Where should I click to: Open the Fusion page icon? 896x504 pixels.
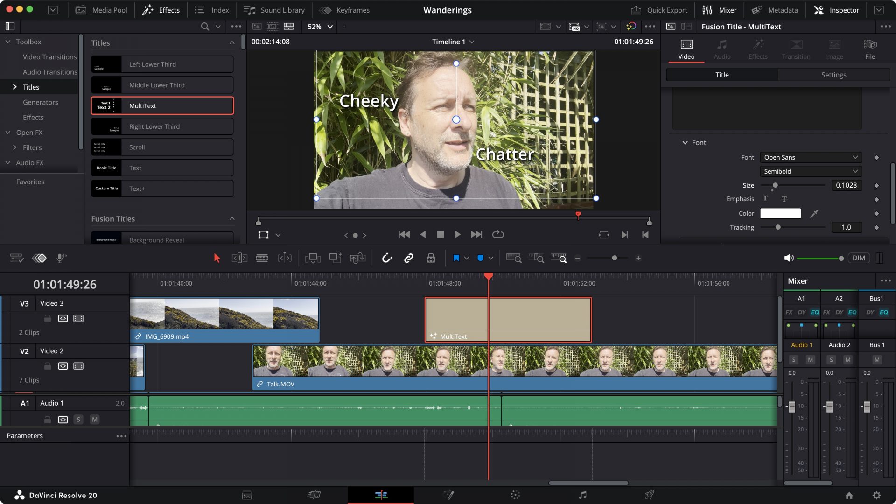click(x=448, y=495)
